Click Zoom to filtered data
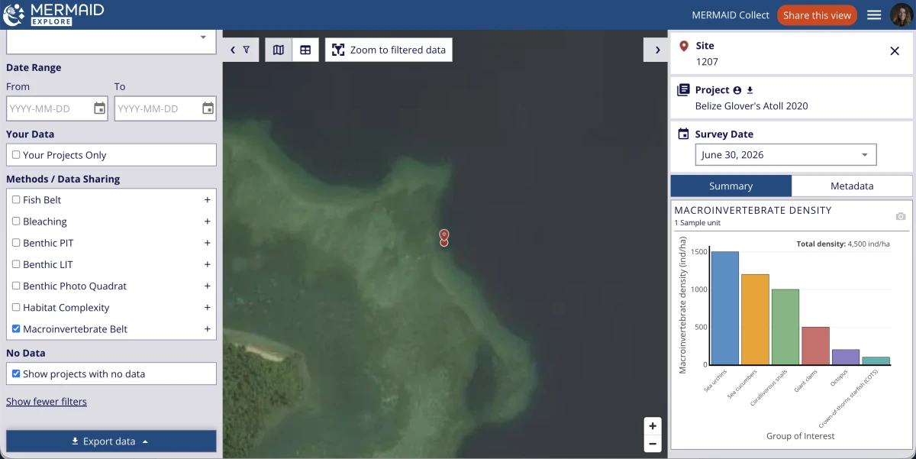916x459 pixels. 389,50
